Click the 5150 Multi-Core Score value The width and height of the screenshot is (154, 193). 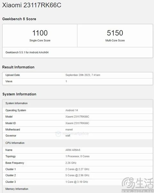pyautogui.click(x=115, y=33)
